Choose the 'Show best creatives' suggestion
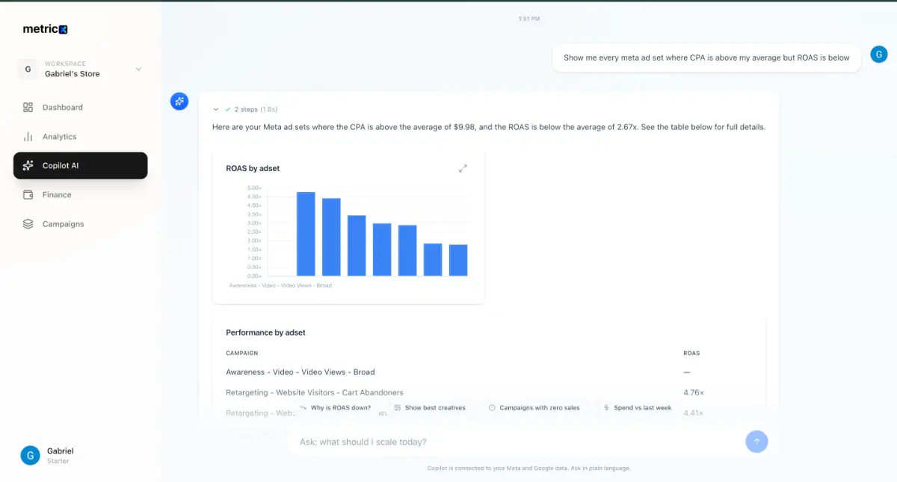This screenshot has height=482, width=897. point(430,408)
